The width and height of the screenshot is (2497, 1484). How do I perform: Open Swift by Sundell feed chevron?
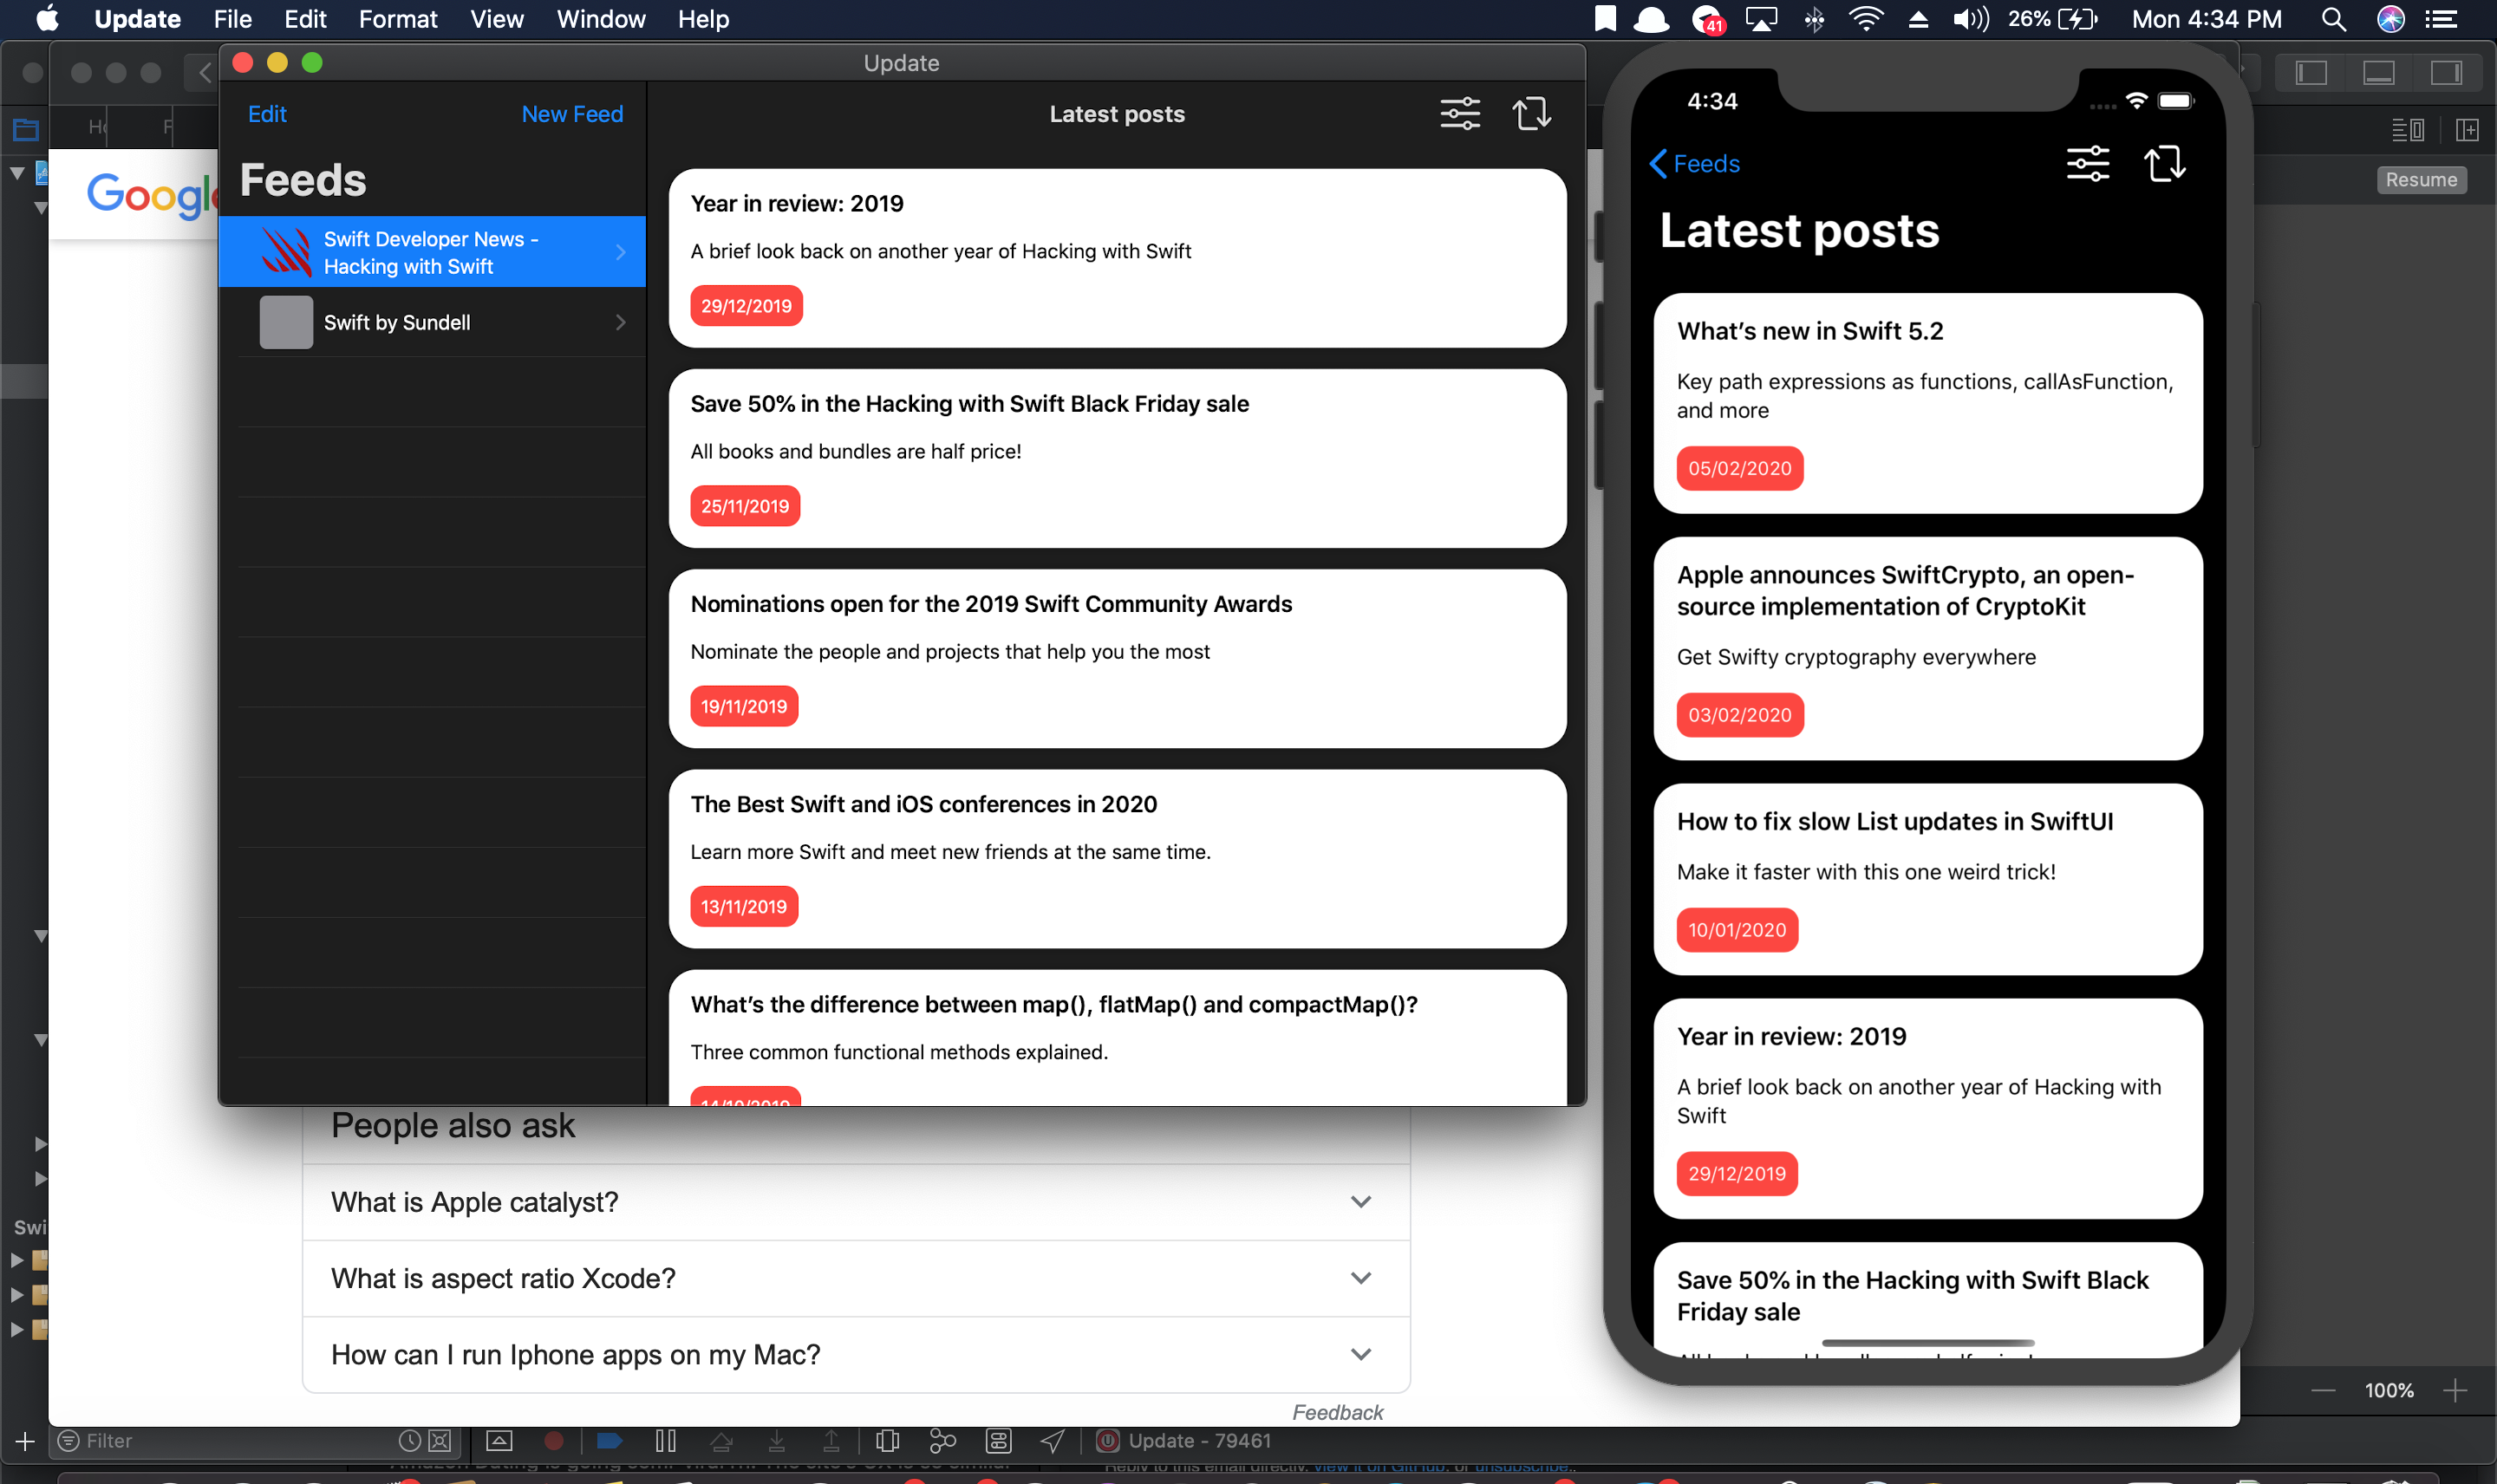[621, 322]
